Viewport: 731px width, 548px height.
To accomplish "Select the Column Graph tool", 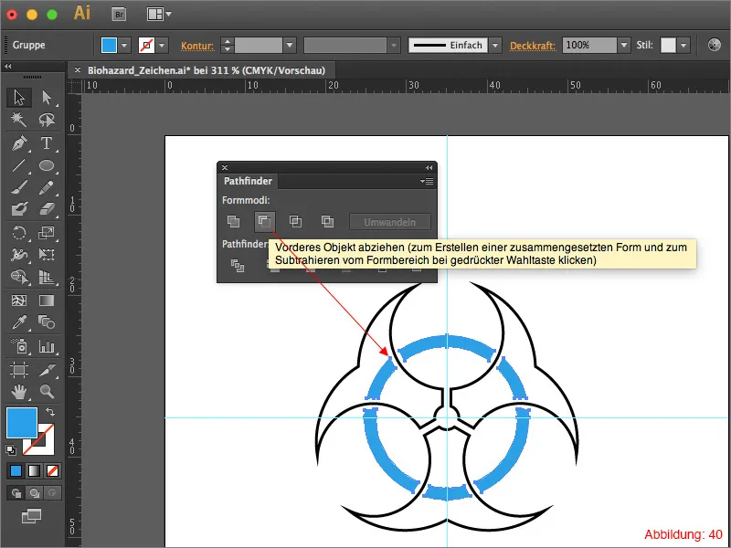I will (x=47, y=346).
